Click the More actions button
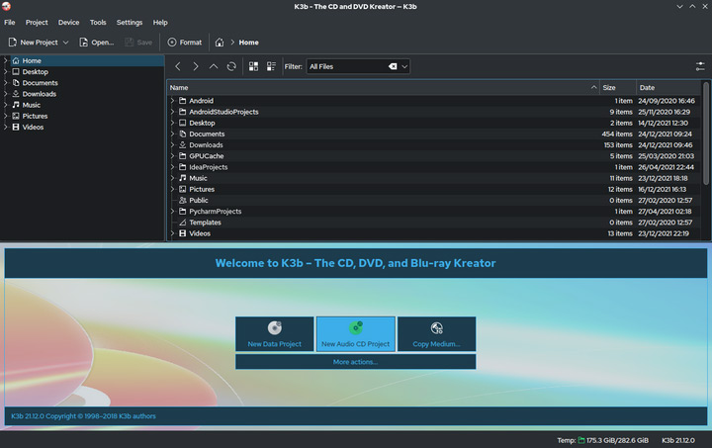 click(x=355, y=362)
